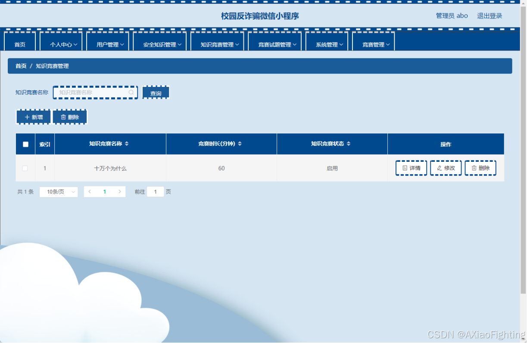Screen dimensions: 527x343
Task: Click the 60 duration cell
Action: point(221,168)
